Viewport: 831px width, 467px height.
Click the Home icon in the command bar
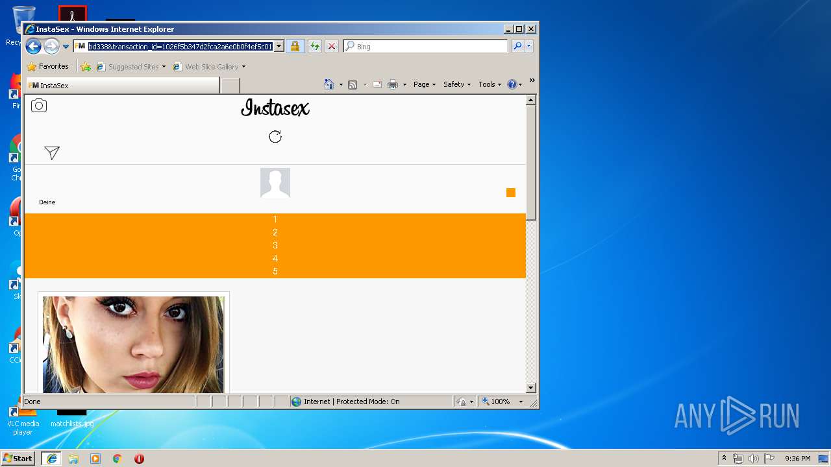(x=329, y=84)
